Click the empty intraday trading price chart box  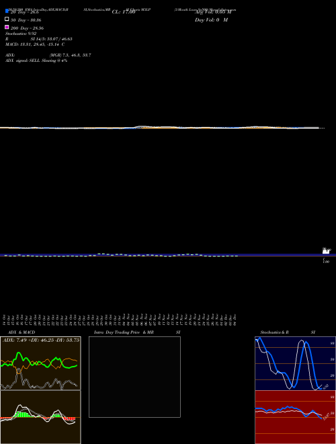click(134, 377)
